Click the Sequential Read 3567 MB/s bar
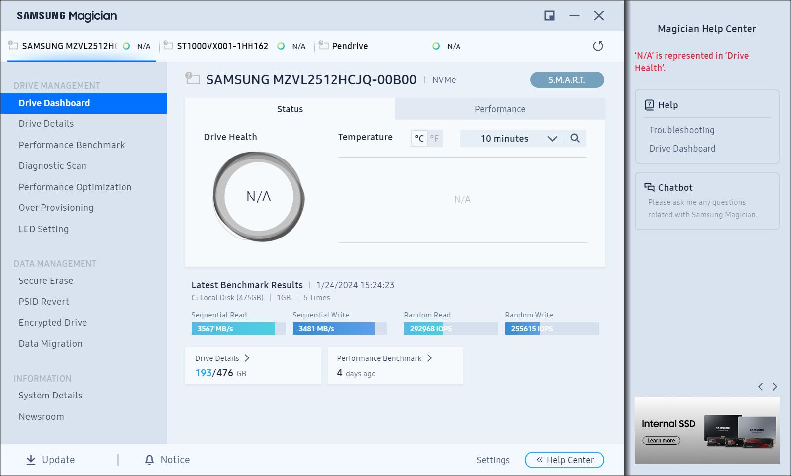The image size is (791, 476). click(x=238, y=329)
